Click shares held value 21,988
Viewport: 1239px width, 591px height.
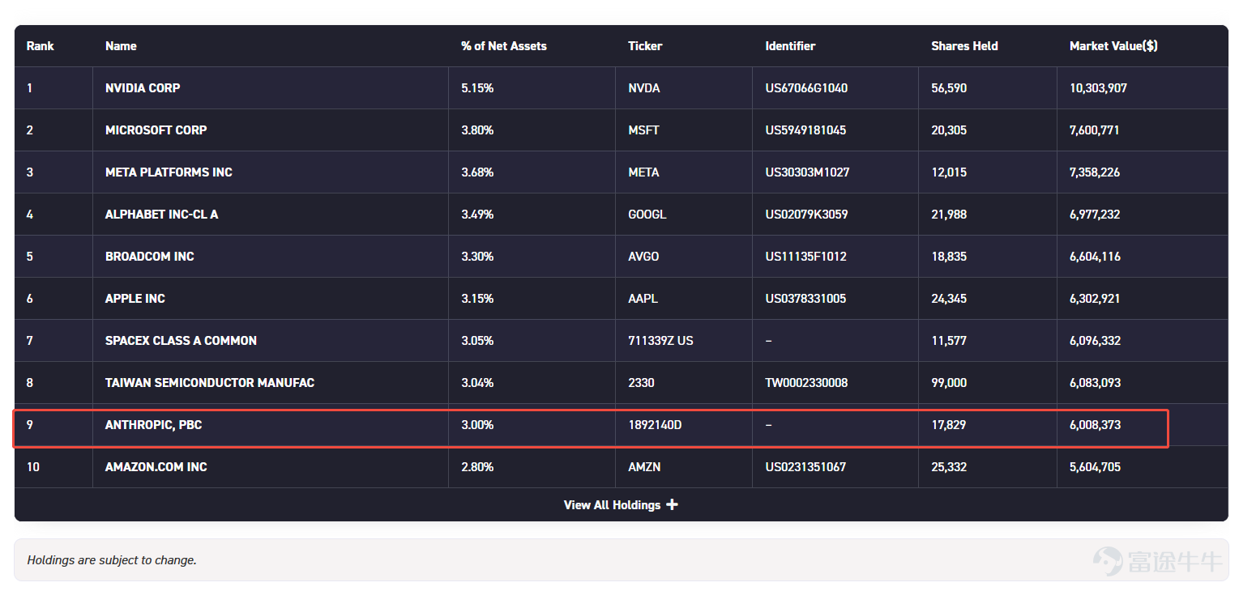(949, 214)
